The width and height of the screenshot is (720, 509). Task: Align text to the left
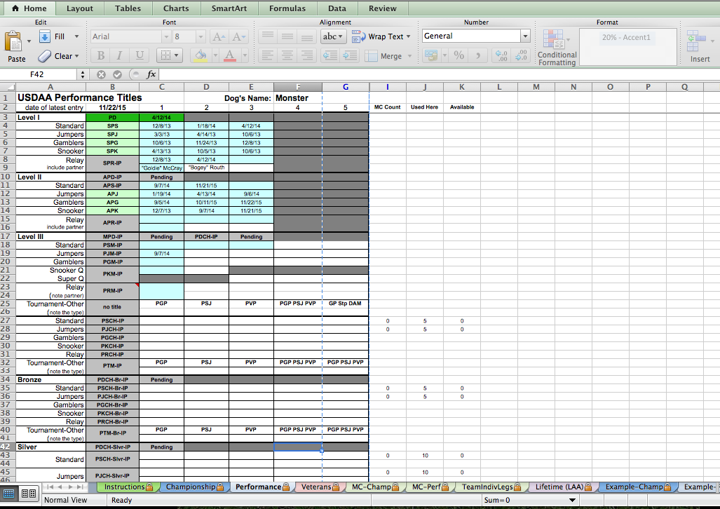(268, 56)
